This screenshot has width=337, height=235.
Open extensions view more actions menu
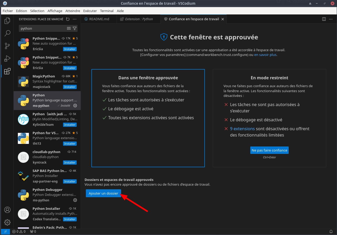click(x=75, y=19)
